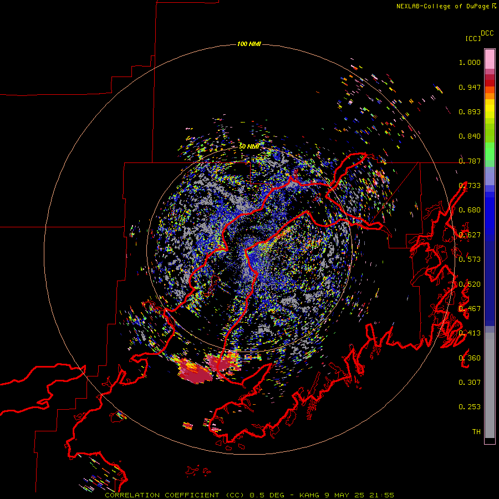Click the TH threshold label
The width and height of the screenshot is (499, 499).
[x=476, y=432]
